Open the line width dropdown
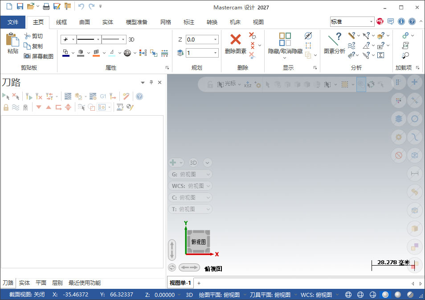The height and width of the screenshot is (300, 425). [x=123, y=40]
